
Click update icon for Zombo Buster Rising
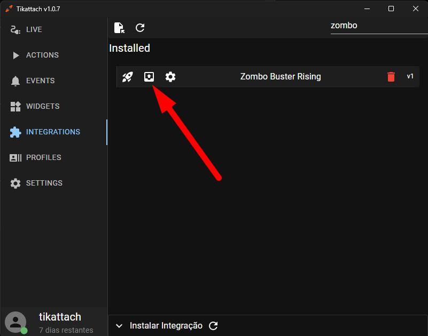click(149, 77)
